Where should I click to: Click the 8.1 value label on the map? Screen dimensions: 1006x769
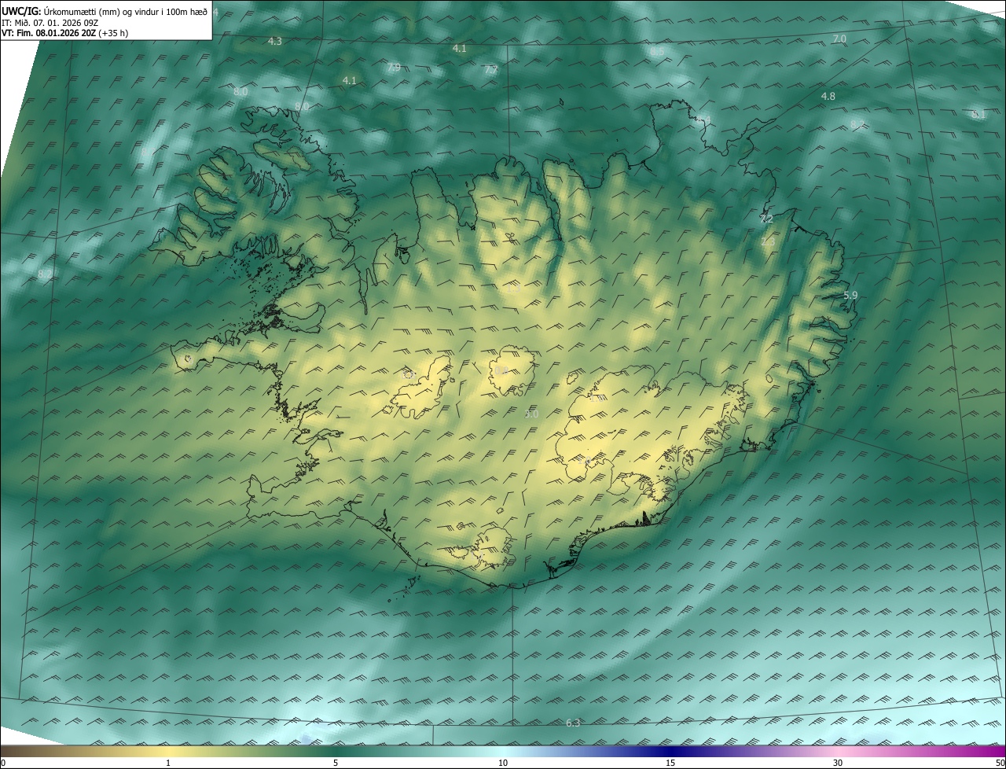coord(979,115)
